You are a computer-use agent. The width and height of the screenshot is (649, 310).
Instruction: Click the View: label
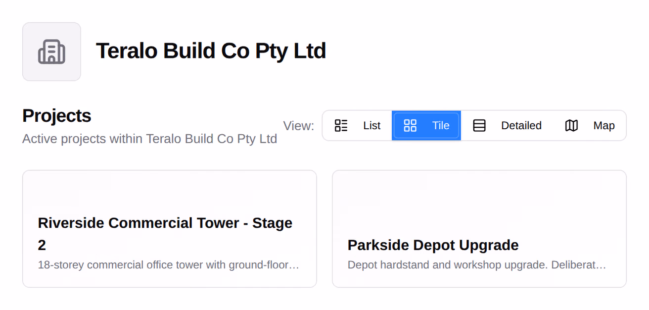(x=299, y=126)
